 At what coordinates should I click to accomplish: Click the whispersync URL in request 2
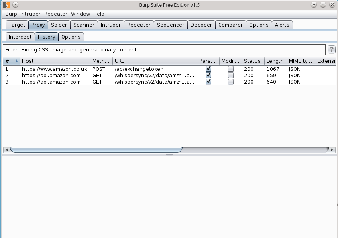155,76
